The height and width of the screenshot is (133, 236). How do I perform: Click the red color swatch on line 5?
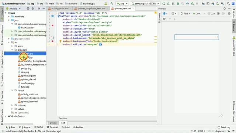coord(52,25)
